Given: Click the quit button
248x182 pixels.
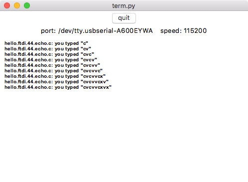Looking at the screenshot, I should (x=124, y=18).
